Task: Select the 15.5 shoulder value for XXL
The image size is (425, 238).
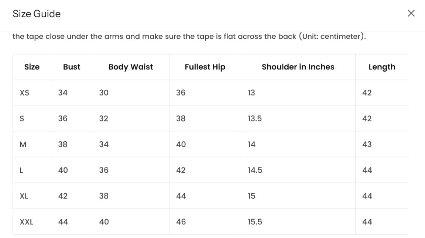Action: [255, 222]
